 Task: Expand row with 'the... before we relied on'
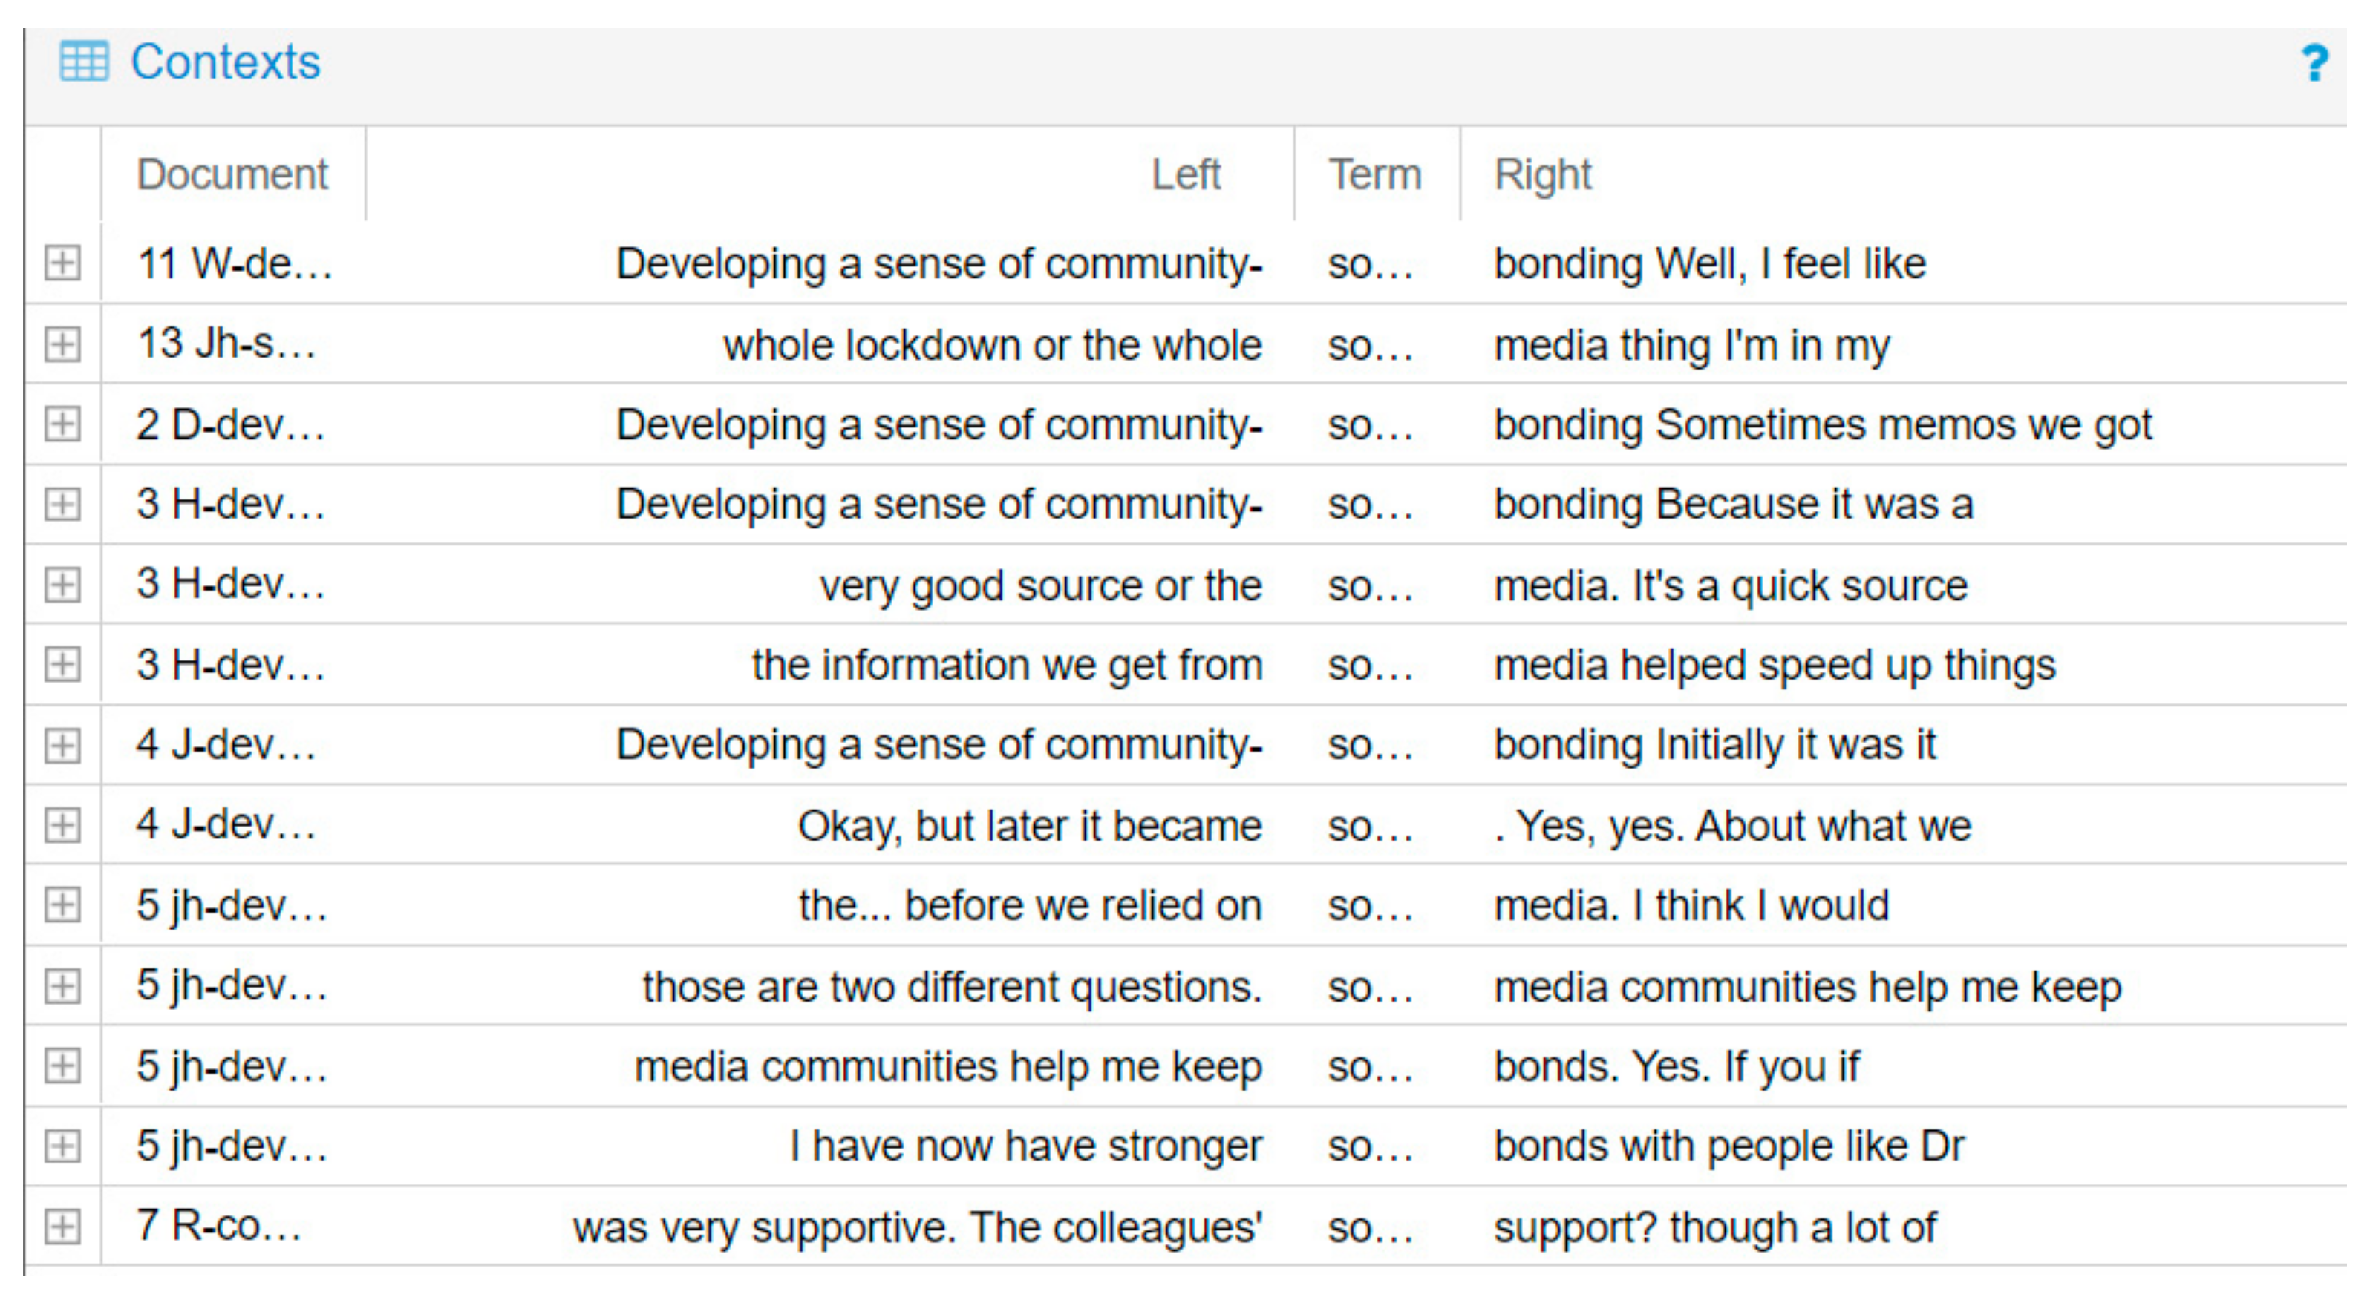coord(62,905)
